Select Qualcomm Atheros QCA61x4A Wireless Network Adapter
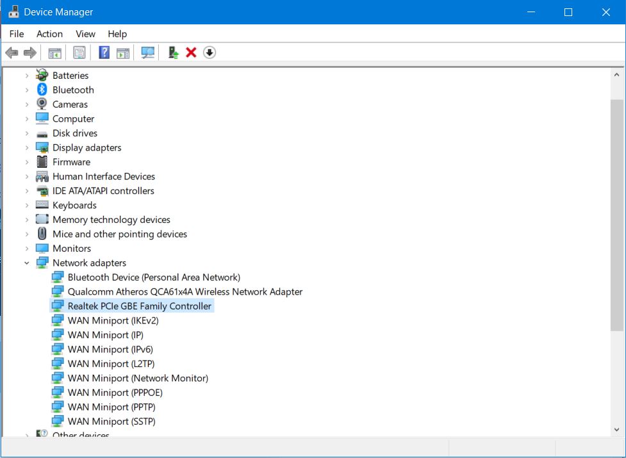This screenshot has height=458, width=626. point(185,291)
